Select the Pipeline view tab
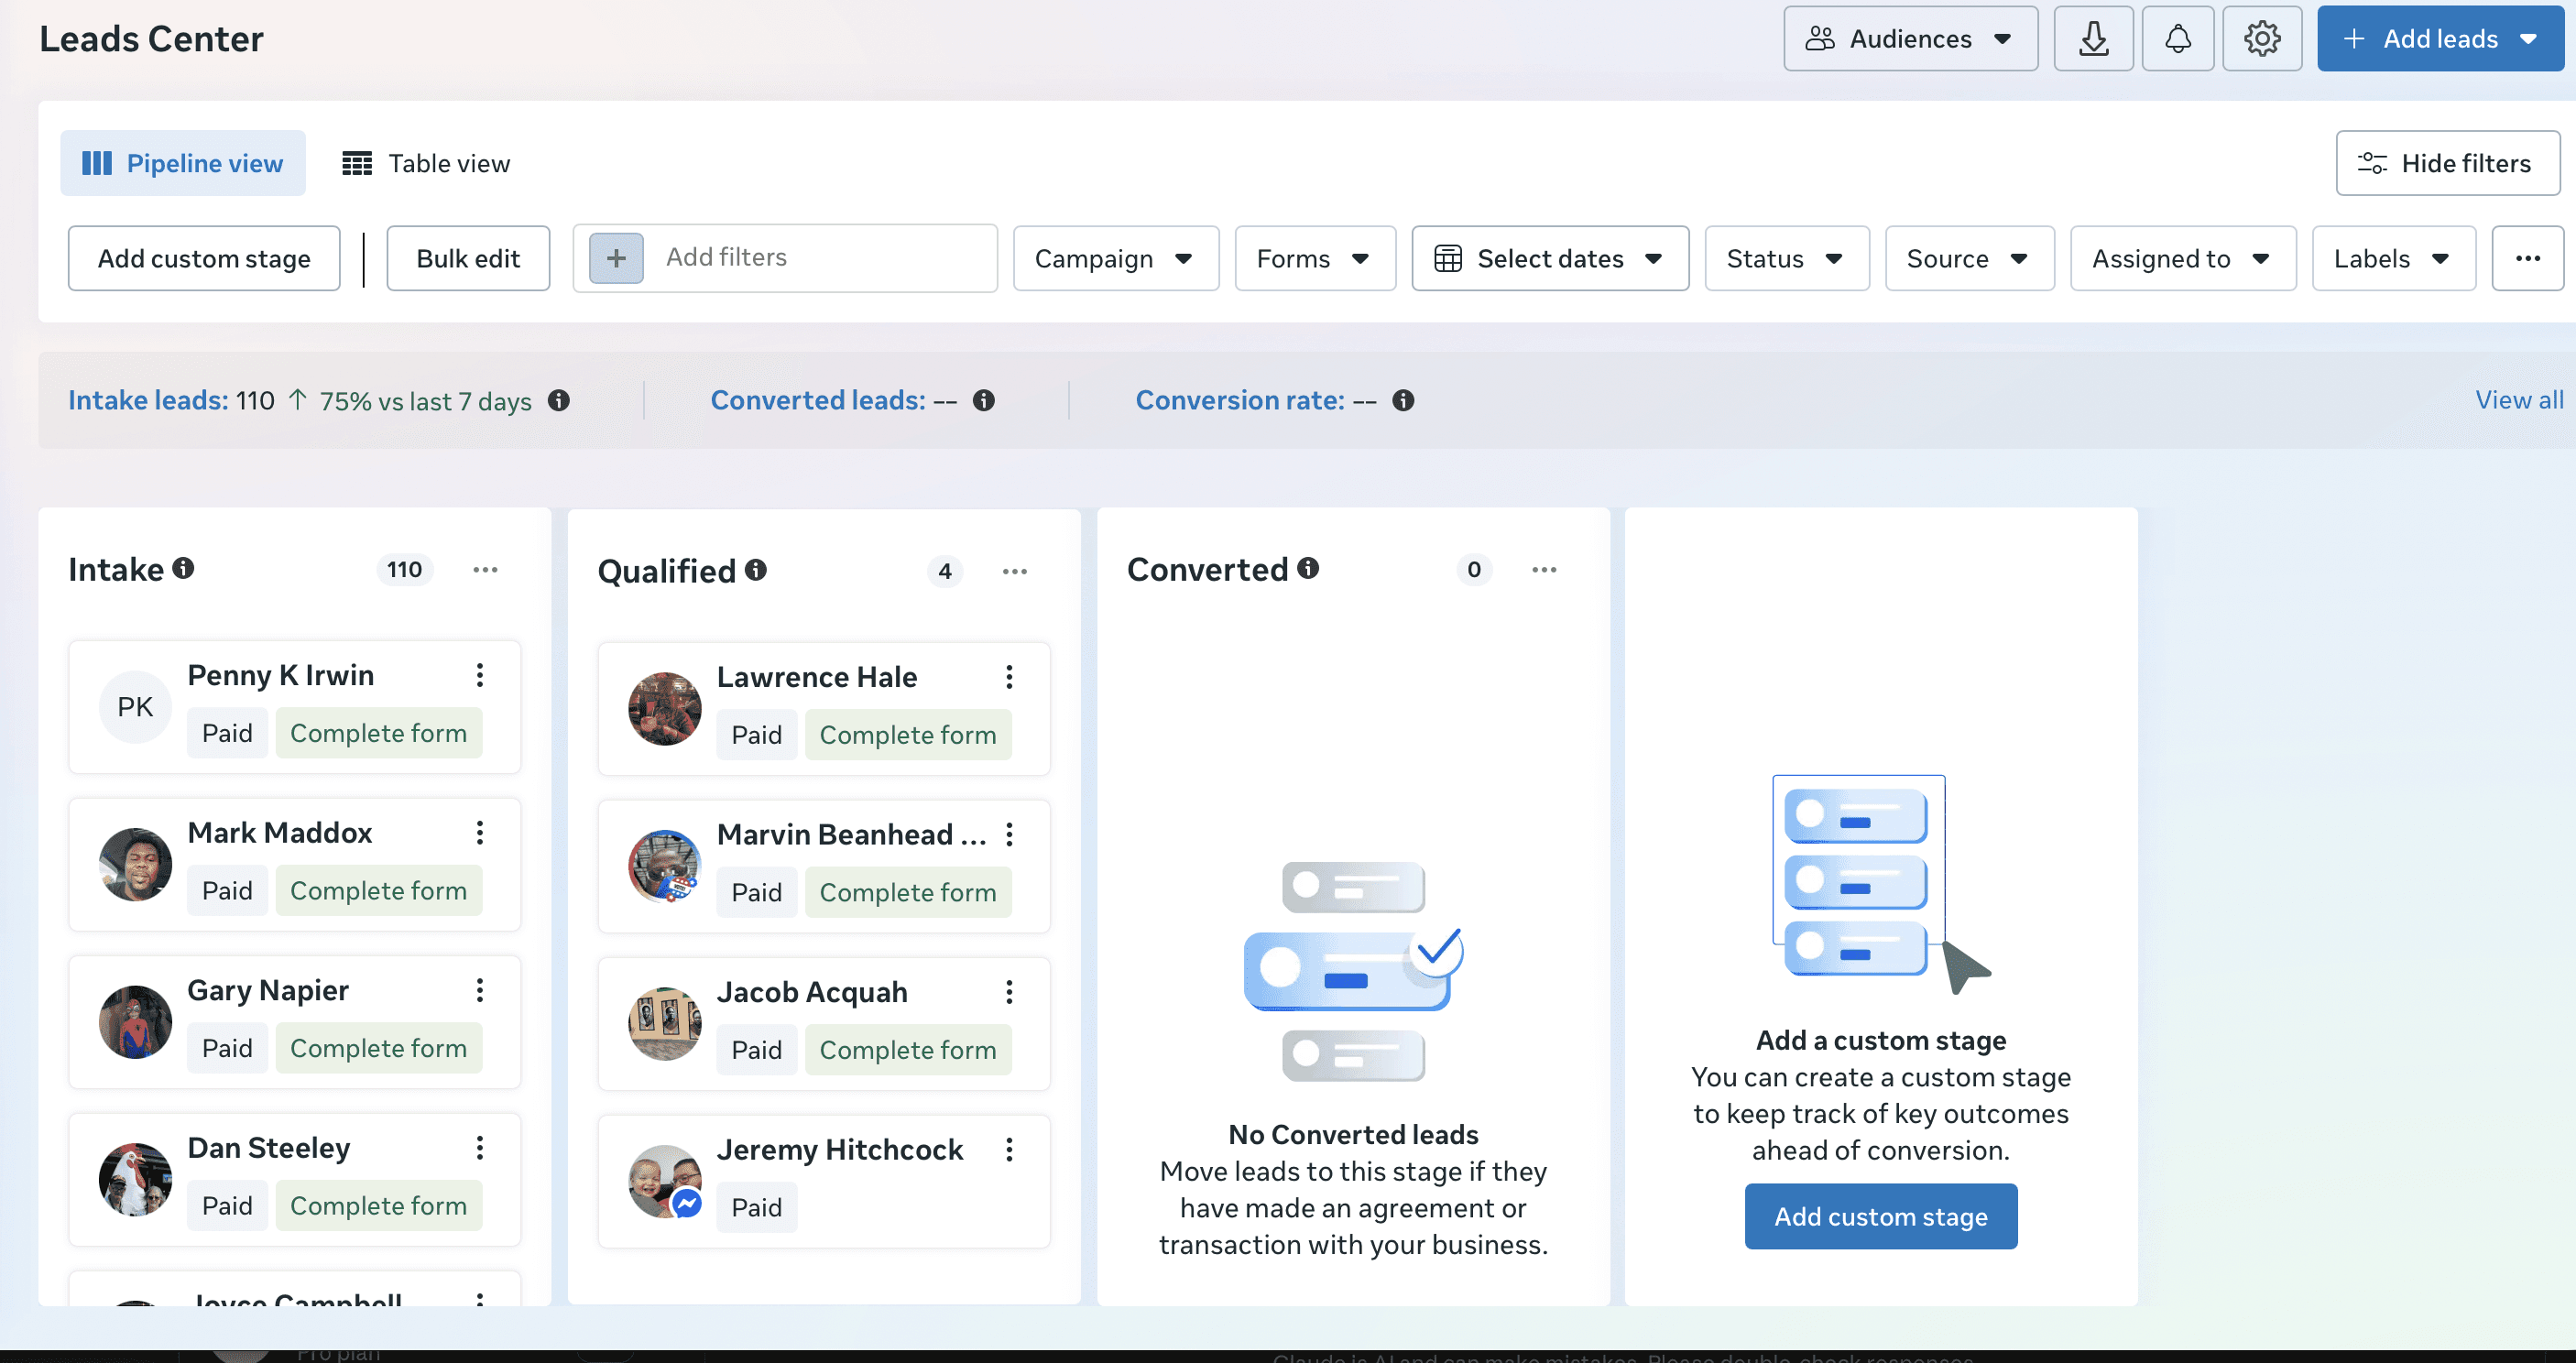2576x1363 pixels. pyautogui.click(x=183, y=163)
